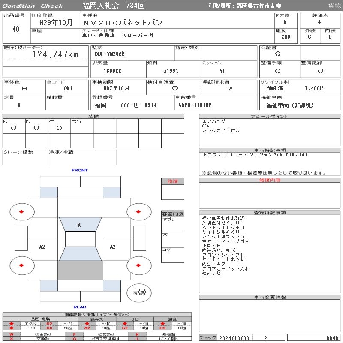This screenshot has width=343, height=343.
Task: Click the P legend code for 塗装あり
Action: pos(74,334)
